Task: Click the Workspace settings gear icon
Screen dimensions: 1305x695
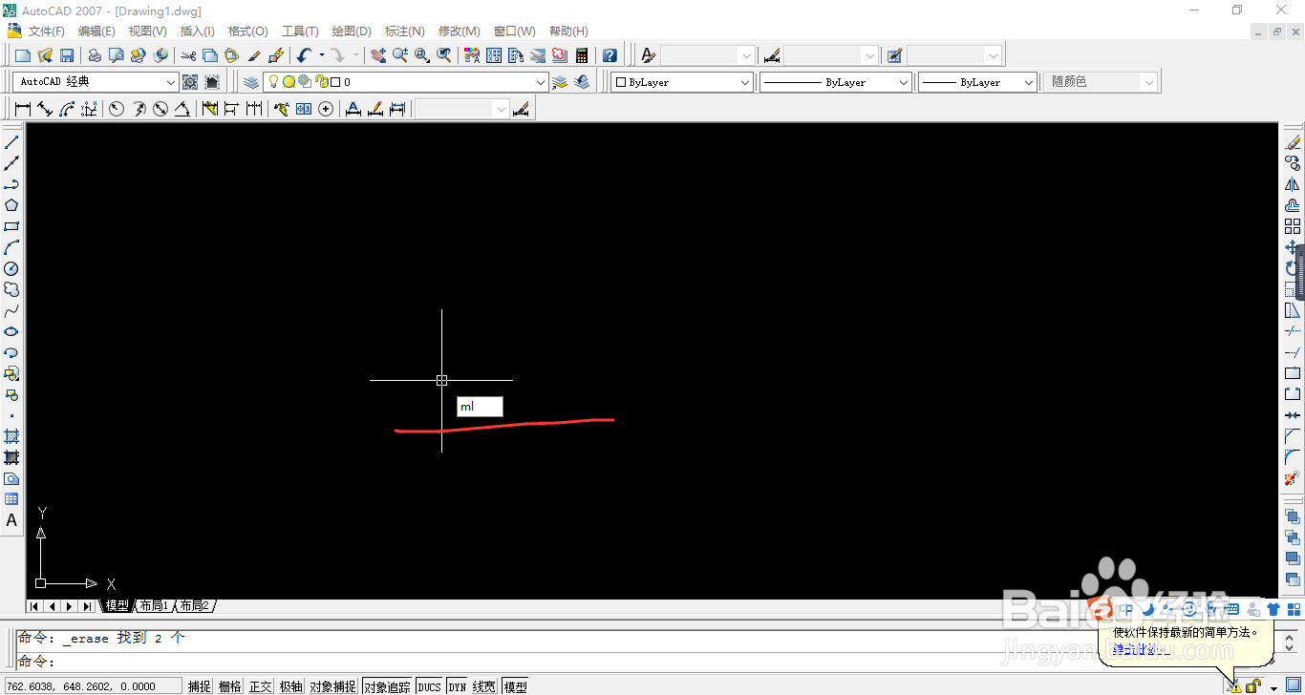Action: [x=190, y=82]
